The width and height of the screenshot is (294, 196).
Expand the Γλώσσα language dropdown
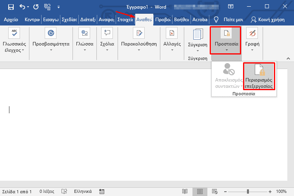(x=84, y=50)
